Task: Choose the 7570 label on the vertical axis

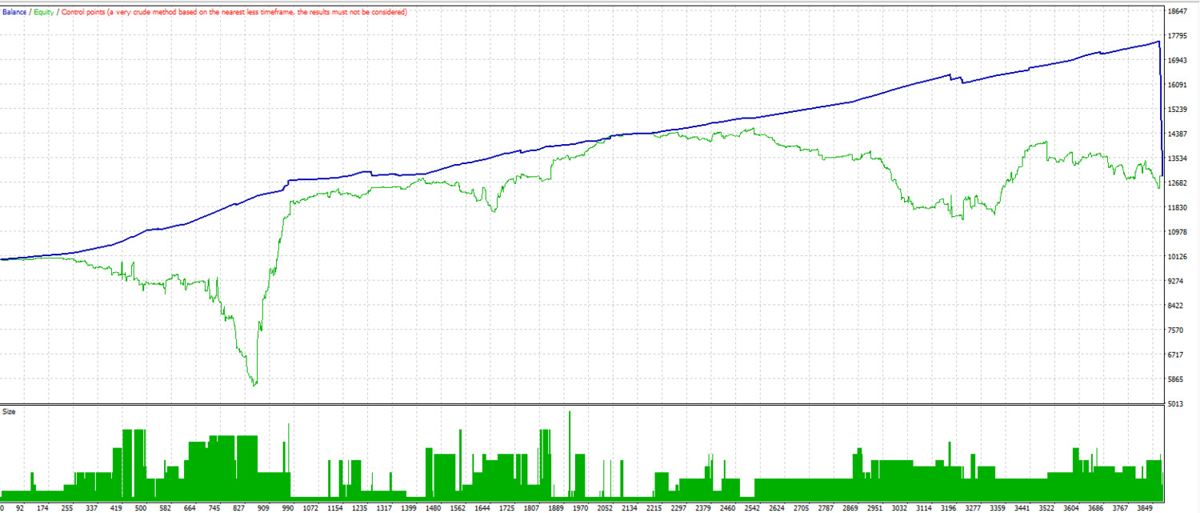Action: coord(1176,331)
